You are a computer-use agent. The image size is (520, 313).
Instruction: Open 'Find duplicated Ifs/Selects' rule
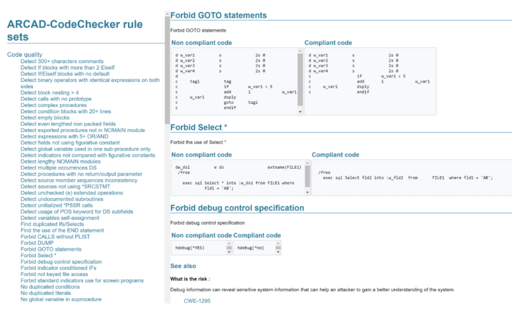(x=52, y=224)
